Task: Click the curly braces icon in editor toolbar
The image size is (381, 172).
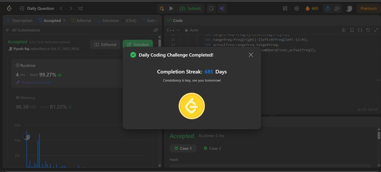Action: (360, 30)
